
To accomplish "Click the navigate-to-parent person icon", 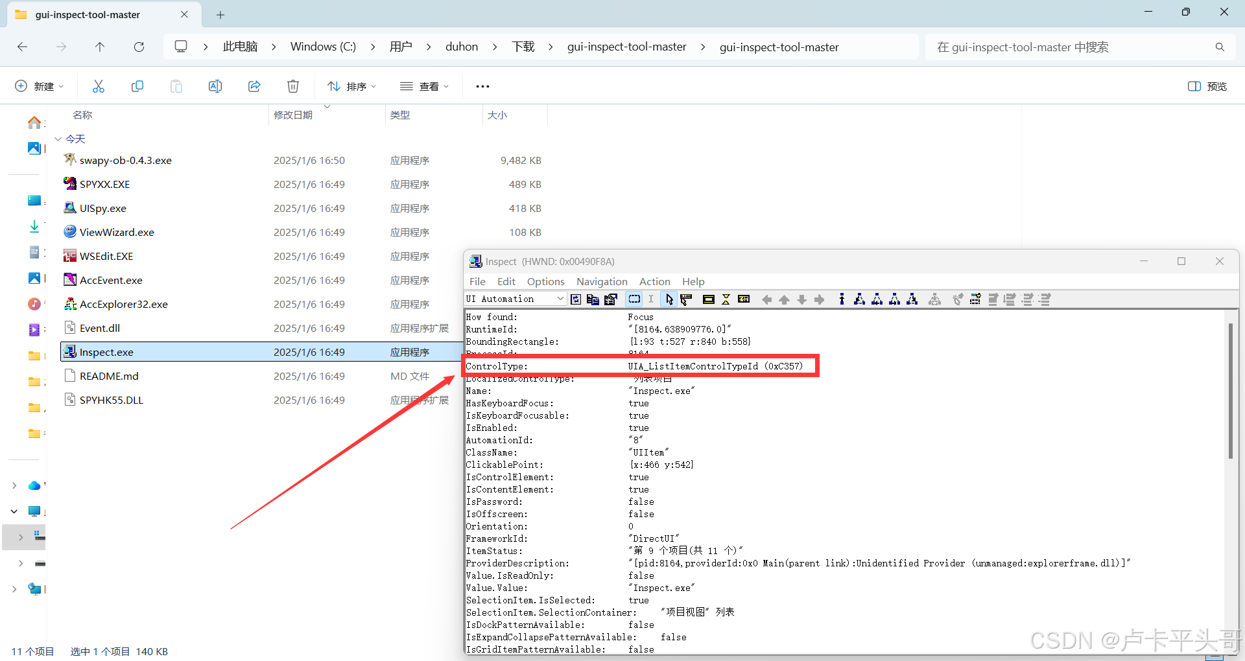I will click(x=842, y=299).
